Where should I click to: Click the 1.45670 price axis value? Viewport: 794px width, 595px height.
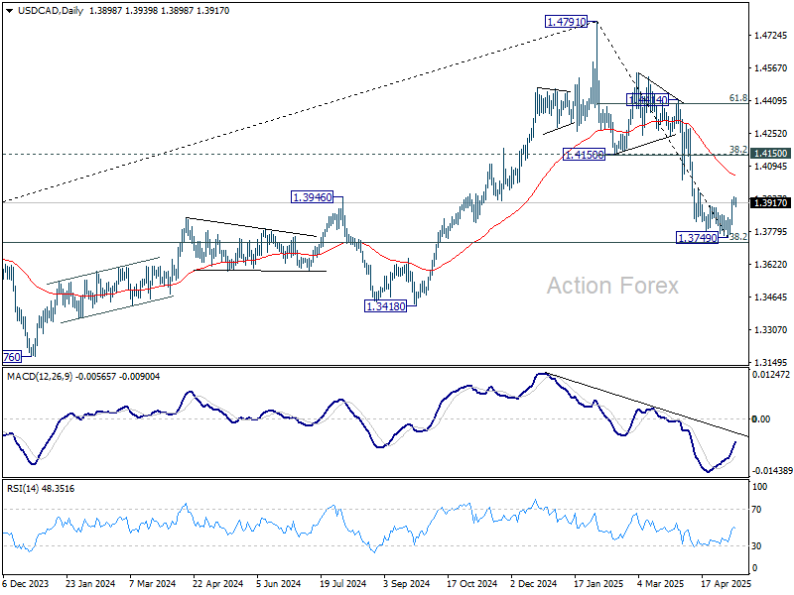(771, 68)
